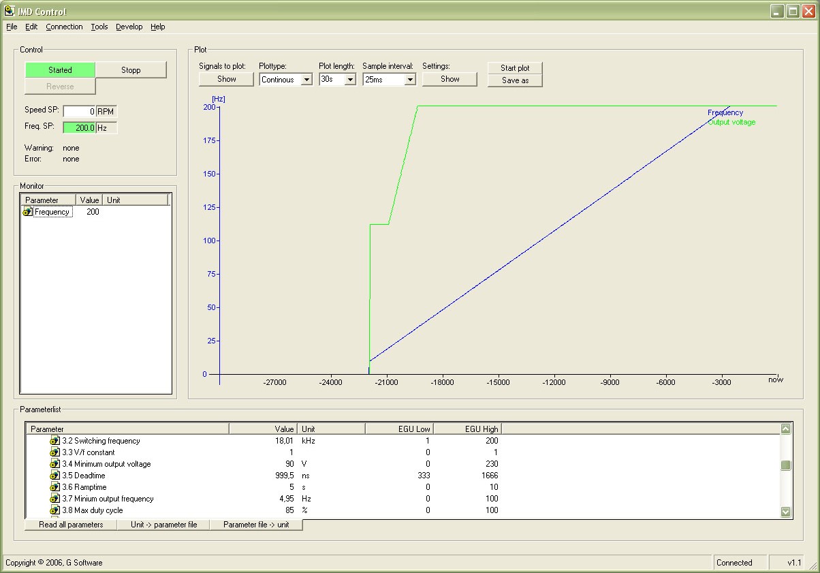Viewport: 820px width, 573px height.
Task: Click the icon beside 3.4 Minimum output voltage
Action: [55, 464]
